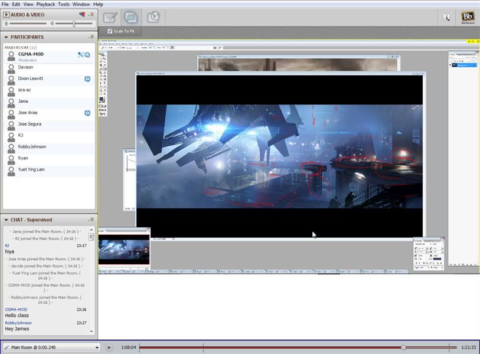Toggle the Scale To Fit checkbox
The image size is (480, 354).
point(110,31)
